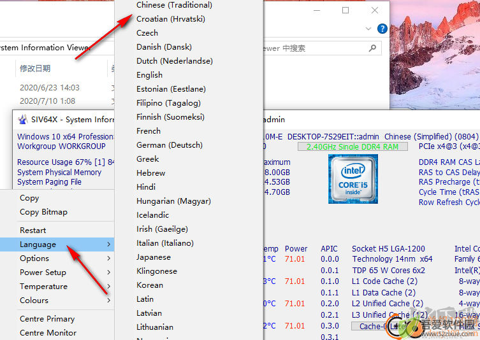The image size is (480, 340).
Task: Click the Power column header
Action: (x=296, y=249)
